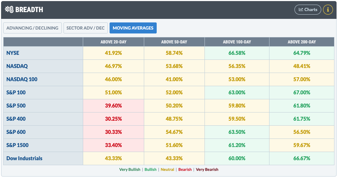Click the Very Bullish legend label

130,169
